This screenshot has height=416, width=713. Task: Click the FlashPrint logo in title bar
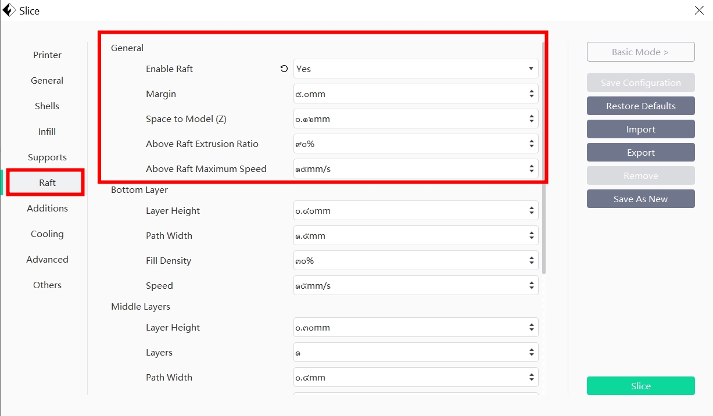(x=9, y=10)
